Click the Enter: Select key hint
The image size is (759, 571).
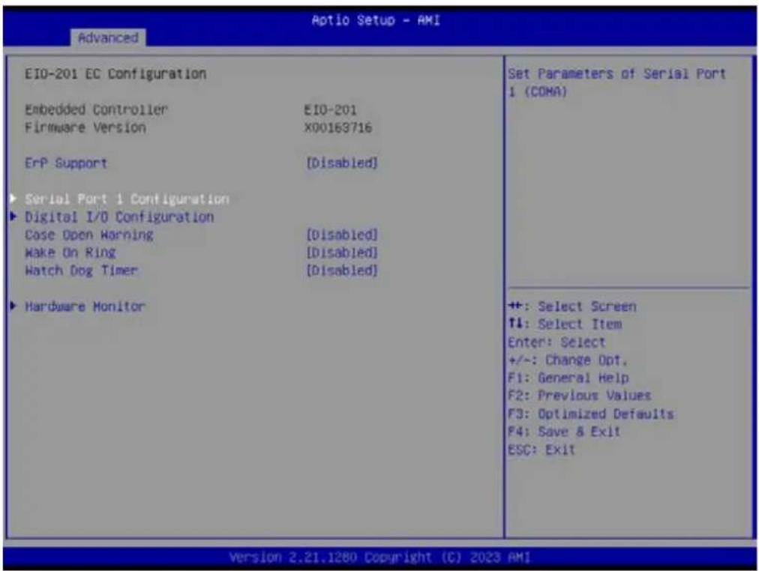tap(556, 342)
